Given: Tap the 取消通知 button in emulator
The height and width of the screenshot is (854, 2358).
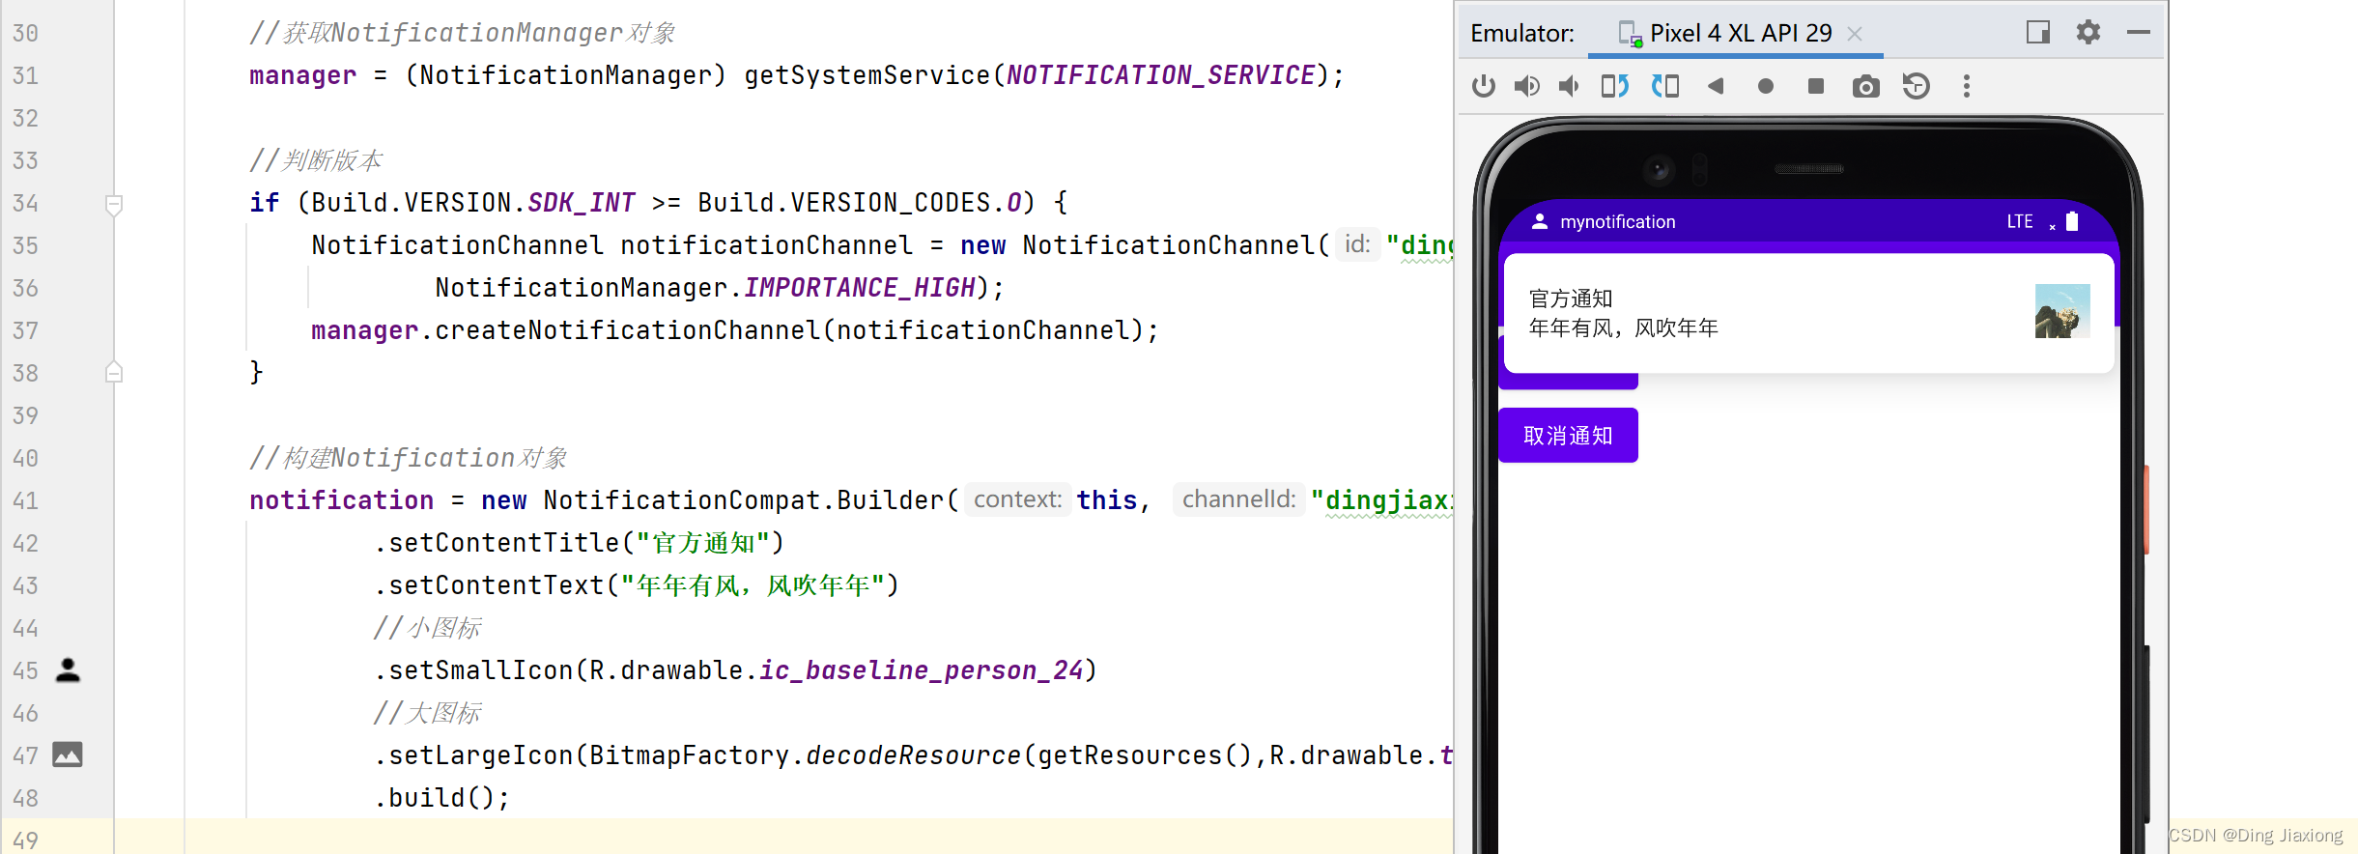Looking at the screenshot, I should pyautogui.click(x=1568, y=436).
